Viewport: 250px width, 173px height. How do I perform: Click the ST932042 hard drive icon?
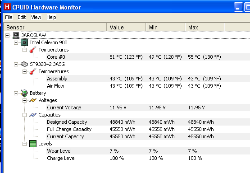tap(24, 64)
